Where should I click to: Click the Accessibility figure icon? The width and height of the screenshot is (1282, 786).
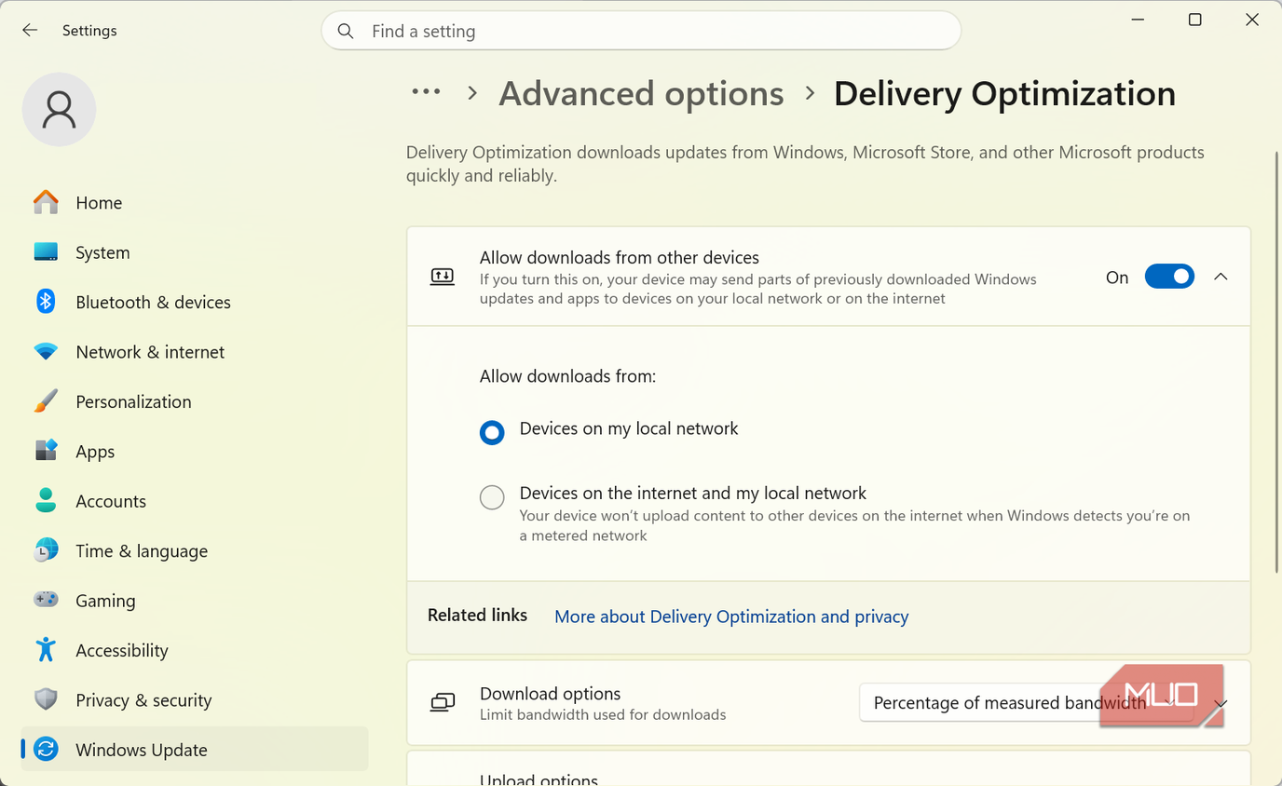[x=46, y=649]
